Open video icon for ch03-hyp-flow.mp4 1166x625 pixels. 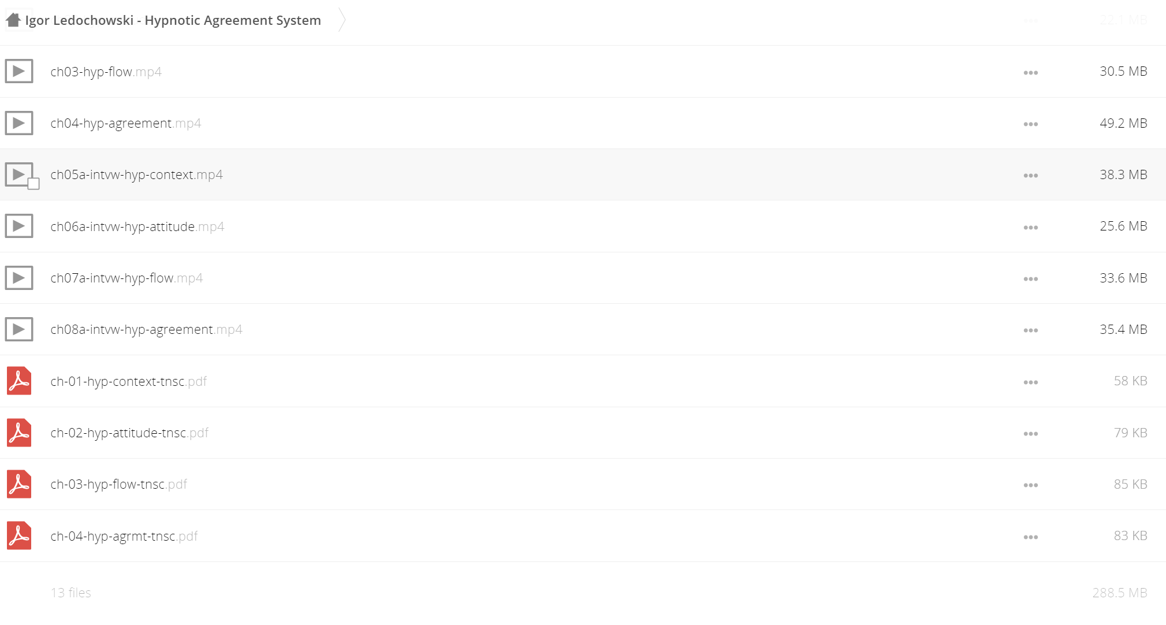[x=19, y=71]
